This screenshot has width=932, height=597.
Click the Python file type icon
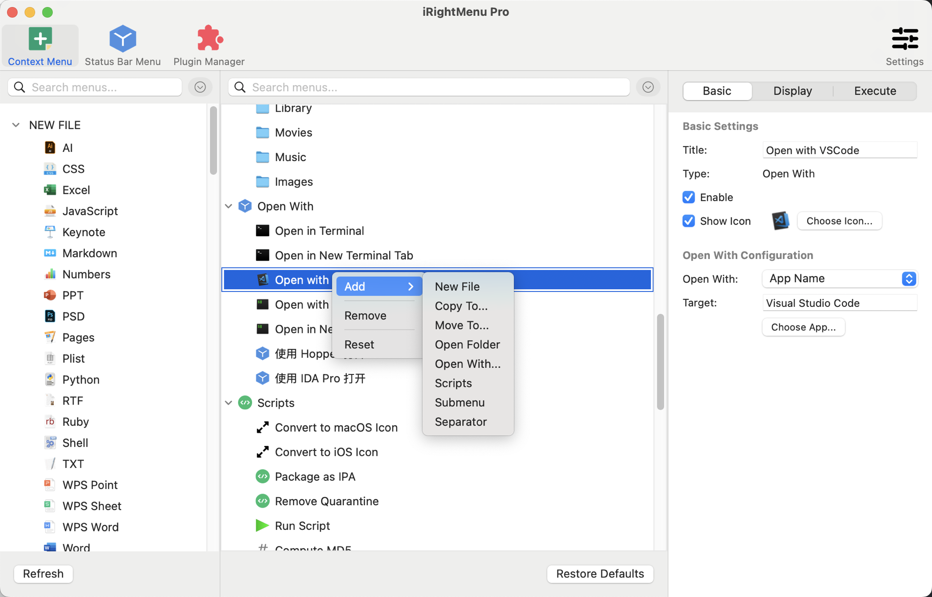(50, 380)
